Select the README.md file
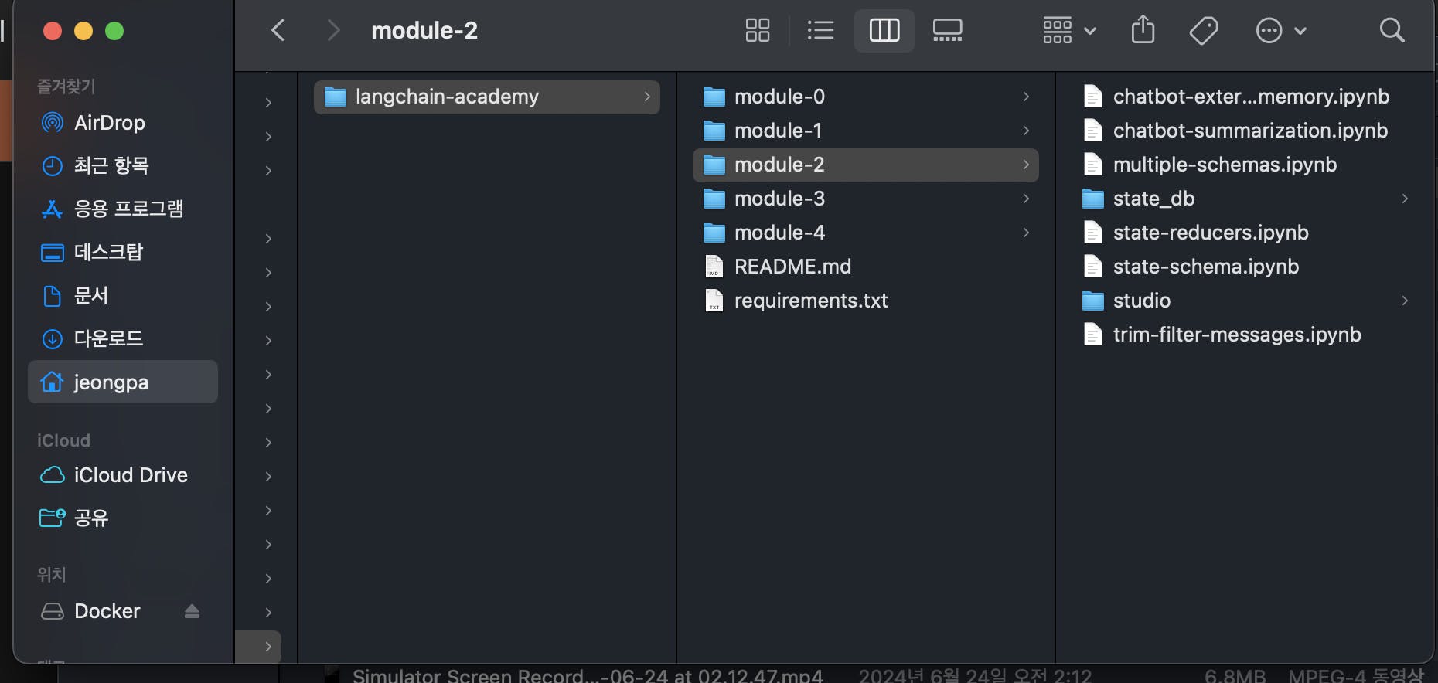 (792, 267)
